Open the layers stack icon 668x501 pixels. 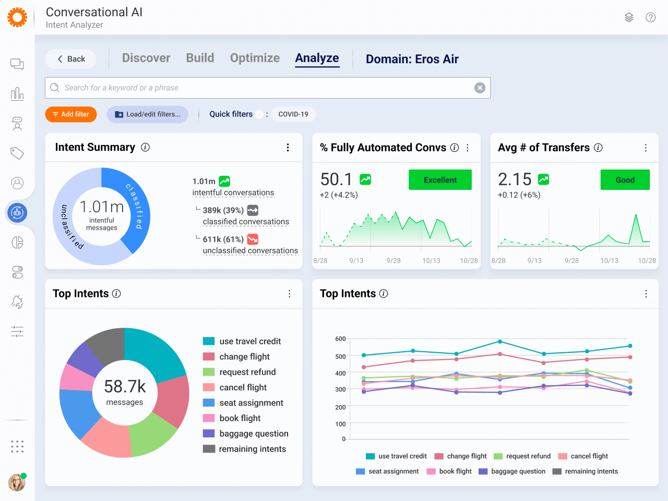[629, 17]
